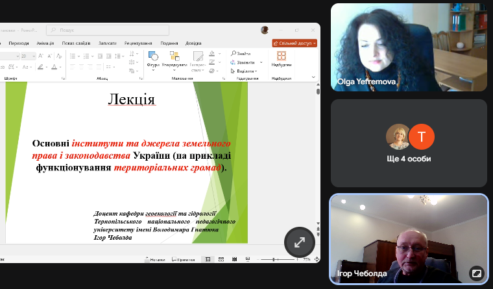This screenshot has width=493, height=289.
Task: Open the Рецензування tab
Action: 138,43
